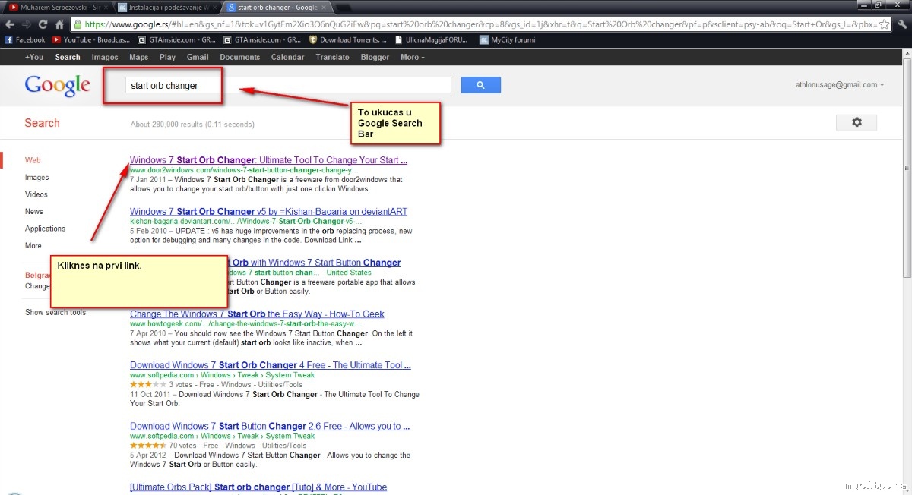
Task: Filter results by Applications in sidebar
Action: pyautogui.click(x=45, y=229)
